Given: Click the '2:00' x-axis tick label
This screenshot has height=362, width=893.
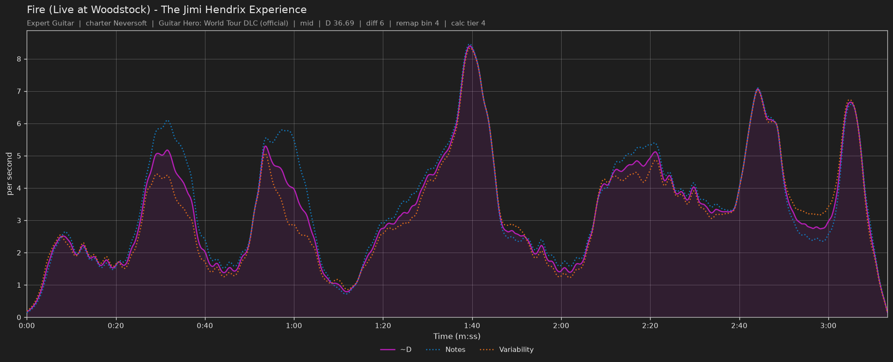Looking at the screenshot, I should (x=561, y=326).
